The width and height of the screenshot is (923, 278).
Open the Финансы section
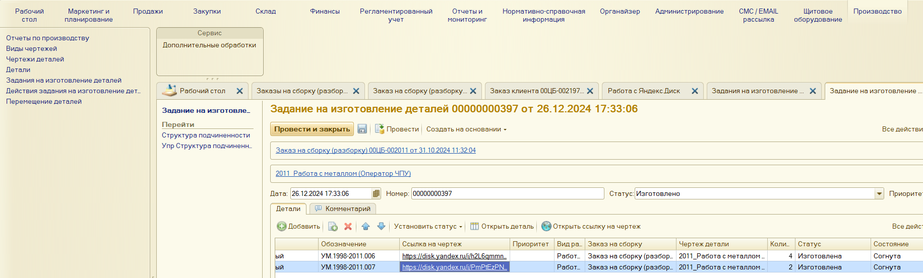[x=325, y=11]
